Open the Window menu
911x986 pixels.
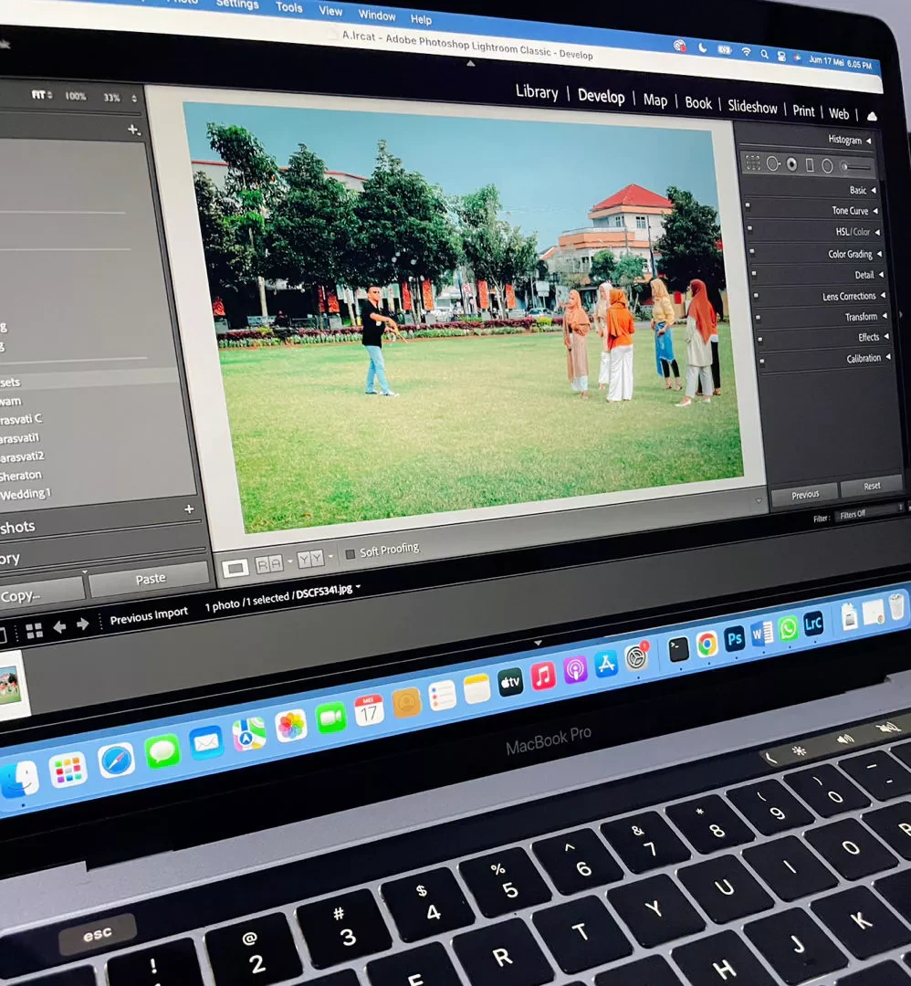(x=377, y=16)
